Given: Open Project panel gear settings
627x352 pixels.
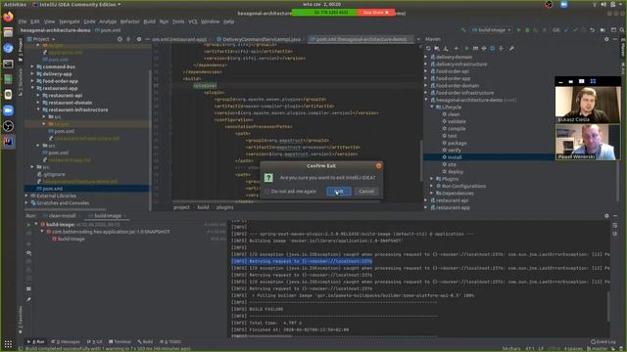Looking at the screenshot, I should [x=139, y=39].
